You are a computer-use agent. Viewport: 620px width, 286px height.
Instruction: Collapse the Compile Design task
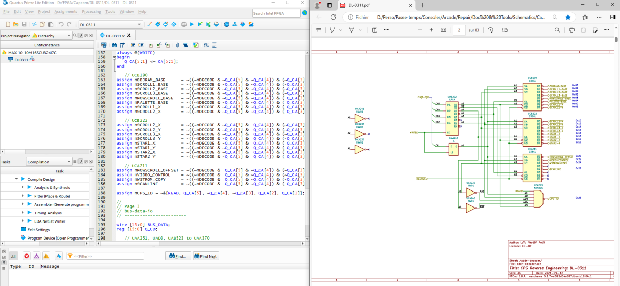pyautogui.click(x=16, y=179)
